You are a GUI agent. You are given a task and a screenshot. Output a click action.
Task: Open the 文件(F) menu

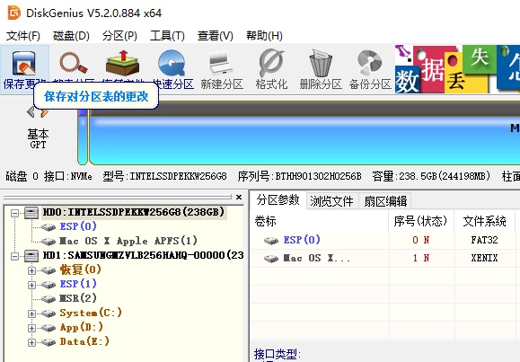pos(22,36)
